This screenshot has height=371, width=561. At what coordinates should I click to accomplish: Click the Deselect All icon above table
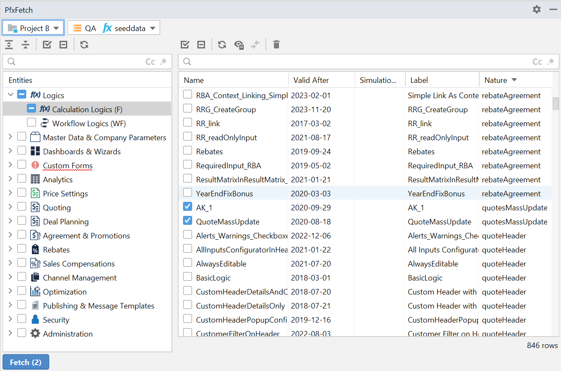201,45
